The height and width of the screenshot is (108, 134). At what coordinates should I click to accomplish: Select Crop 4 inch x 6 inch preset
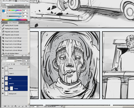pos(14,38)
